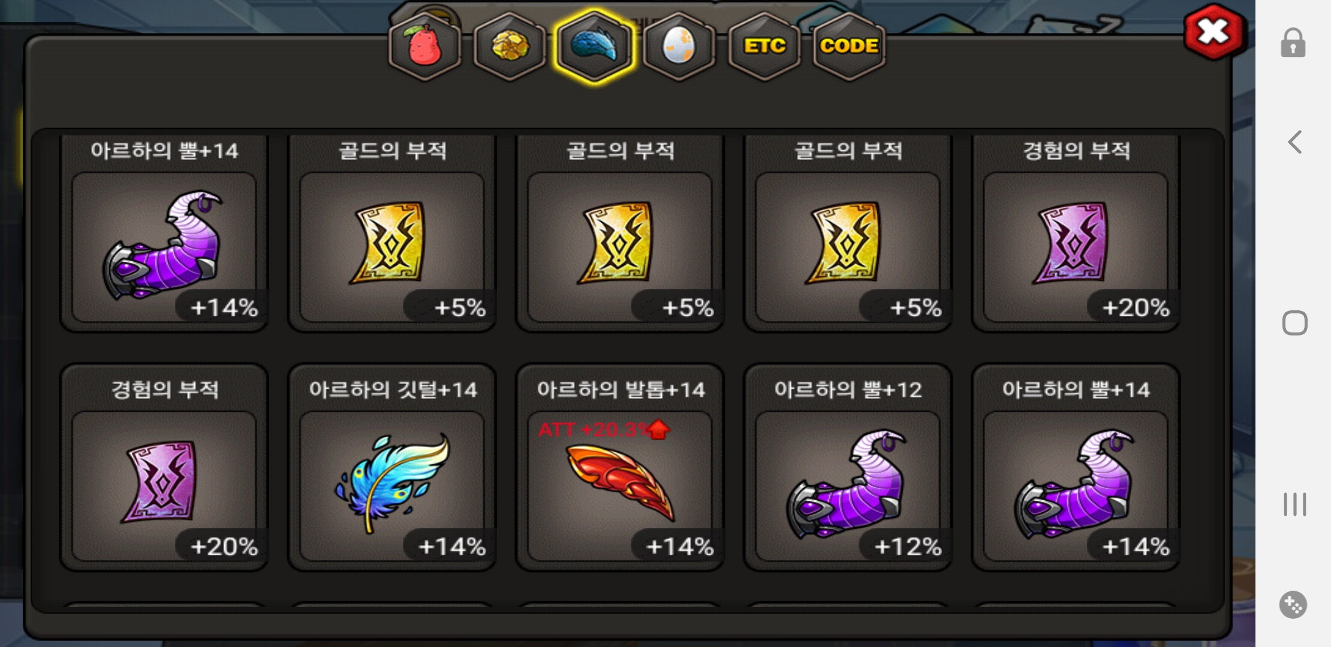Select the bottom-left purple talisman +20%
The height and width of the screenshot is (647, 1331).
[164, 467]
